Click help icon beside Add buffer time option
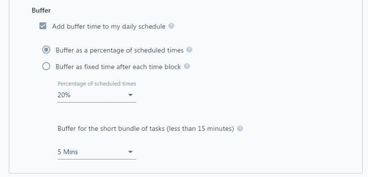The image size is (368, 177). (171, 26)
